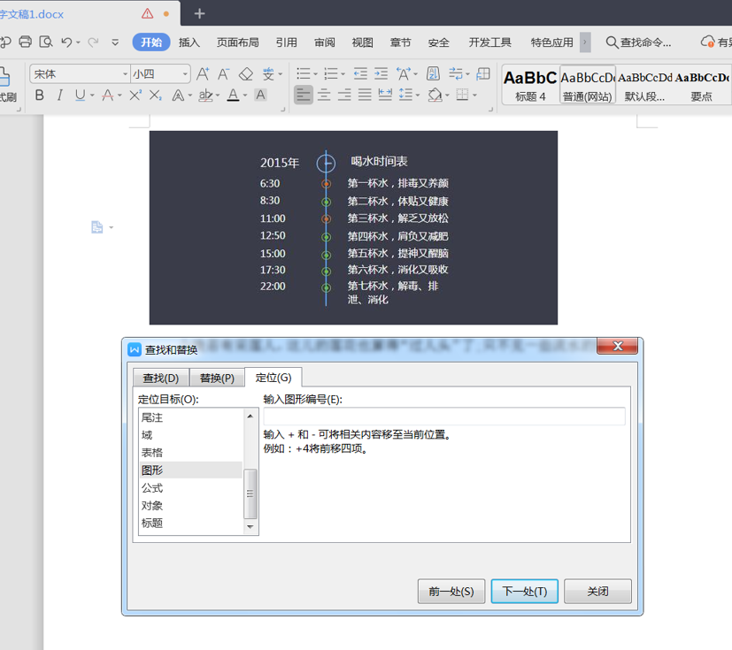Click the Chinese layout A icon
This screenshot has height=650, width=732.
tap(404, 73)
